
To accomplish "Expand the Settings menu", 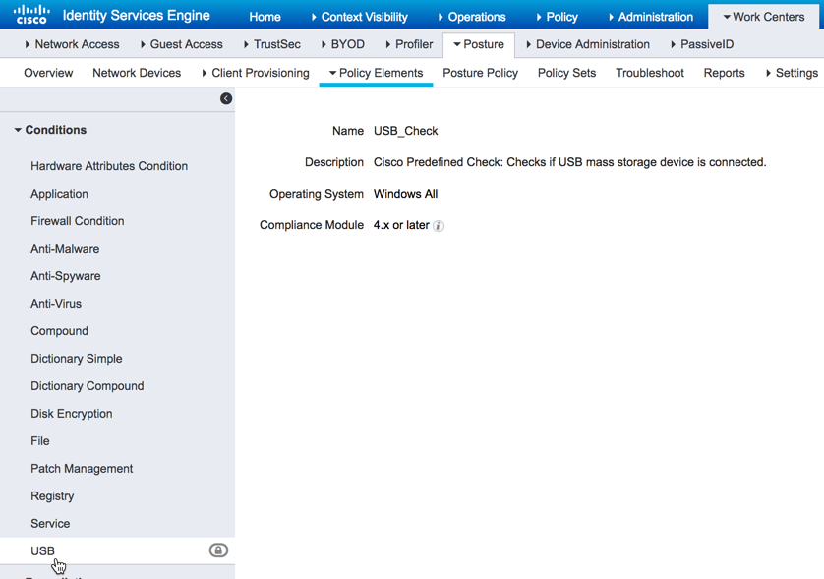I will [x=792, y=73].
